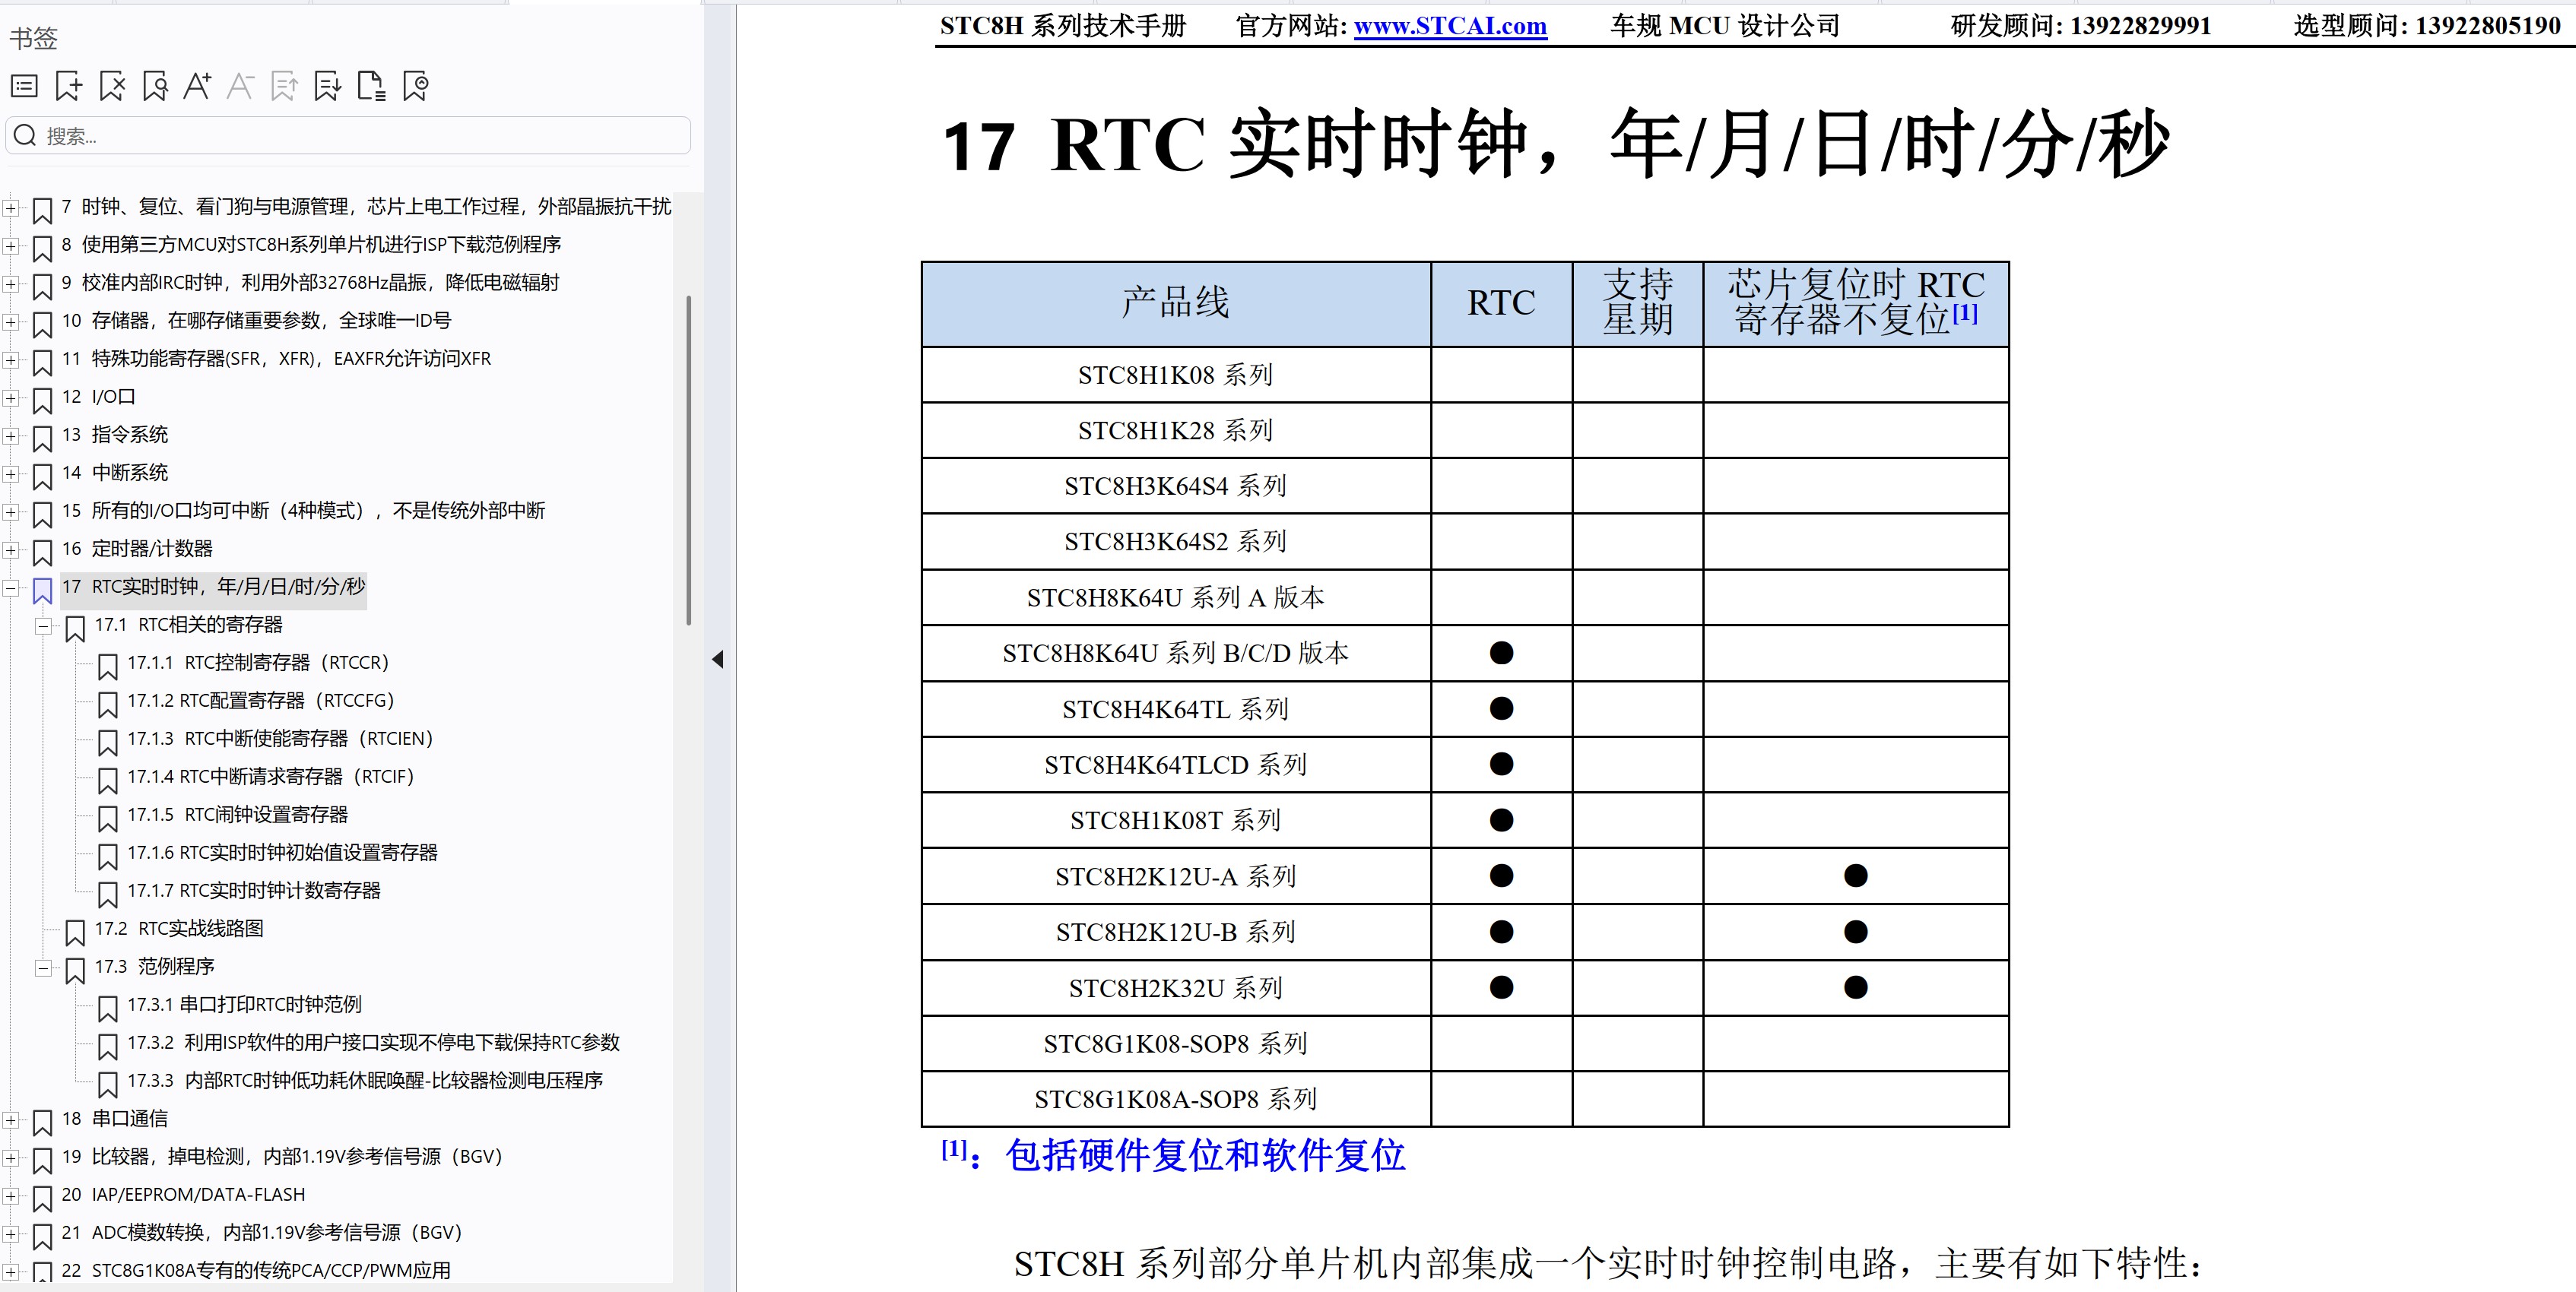Click header text 研发顾问: 13922829991
This screenshot has width=2576, height=1292.
pyautogui.click(x=2081, y=26)
